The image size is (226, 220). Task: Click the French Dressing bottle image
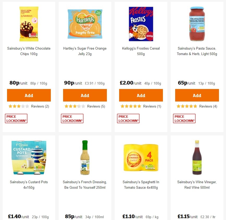pyautogui.click(x=85, y=157)
